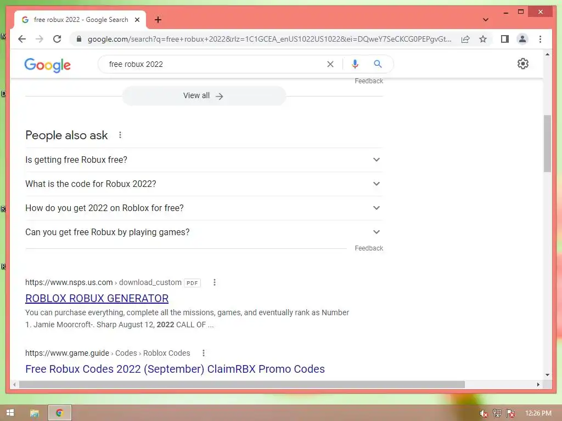
Task: Minimize the Chrome window
Action: pos(505,12)
